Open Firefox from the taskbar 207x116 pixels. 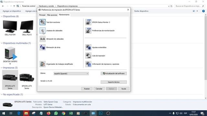[49, 113]
